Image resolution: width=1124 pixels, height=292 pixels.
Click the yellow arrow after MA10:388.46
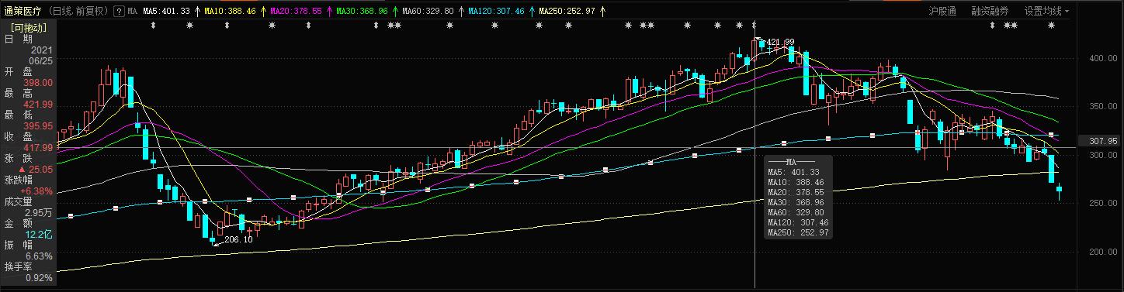click(263, 12)
